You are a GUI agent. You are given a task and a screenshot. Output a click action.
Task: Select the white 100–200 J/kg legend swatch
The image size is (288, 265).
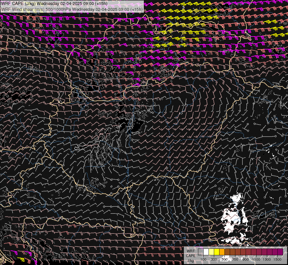pyautogui.click(x=206, y=252)
